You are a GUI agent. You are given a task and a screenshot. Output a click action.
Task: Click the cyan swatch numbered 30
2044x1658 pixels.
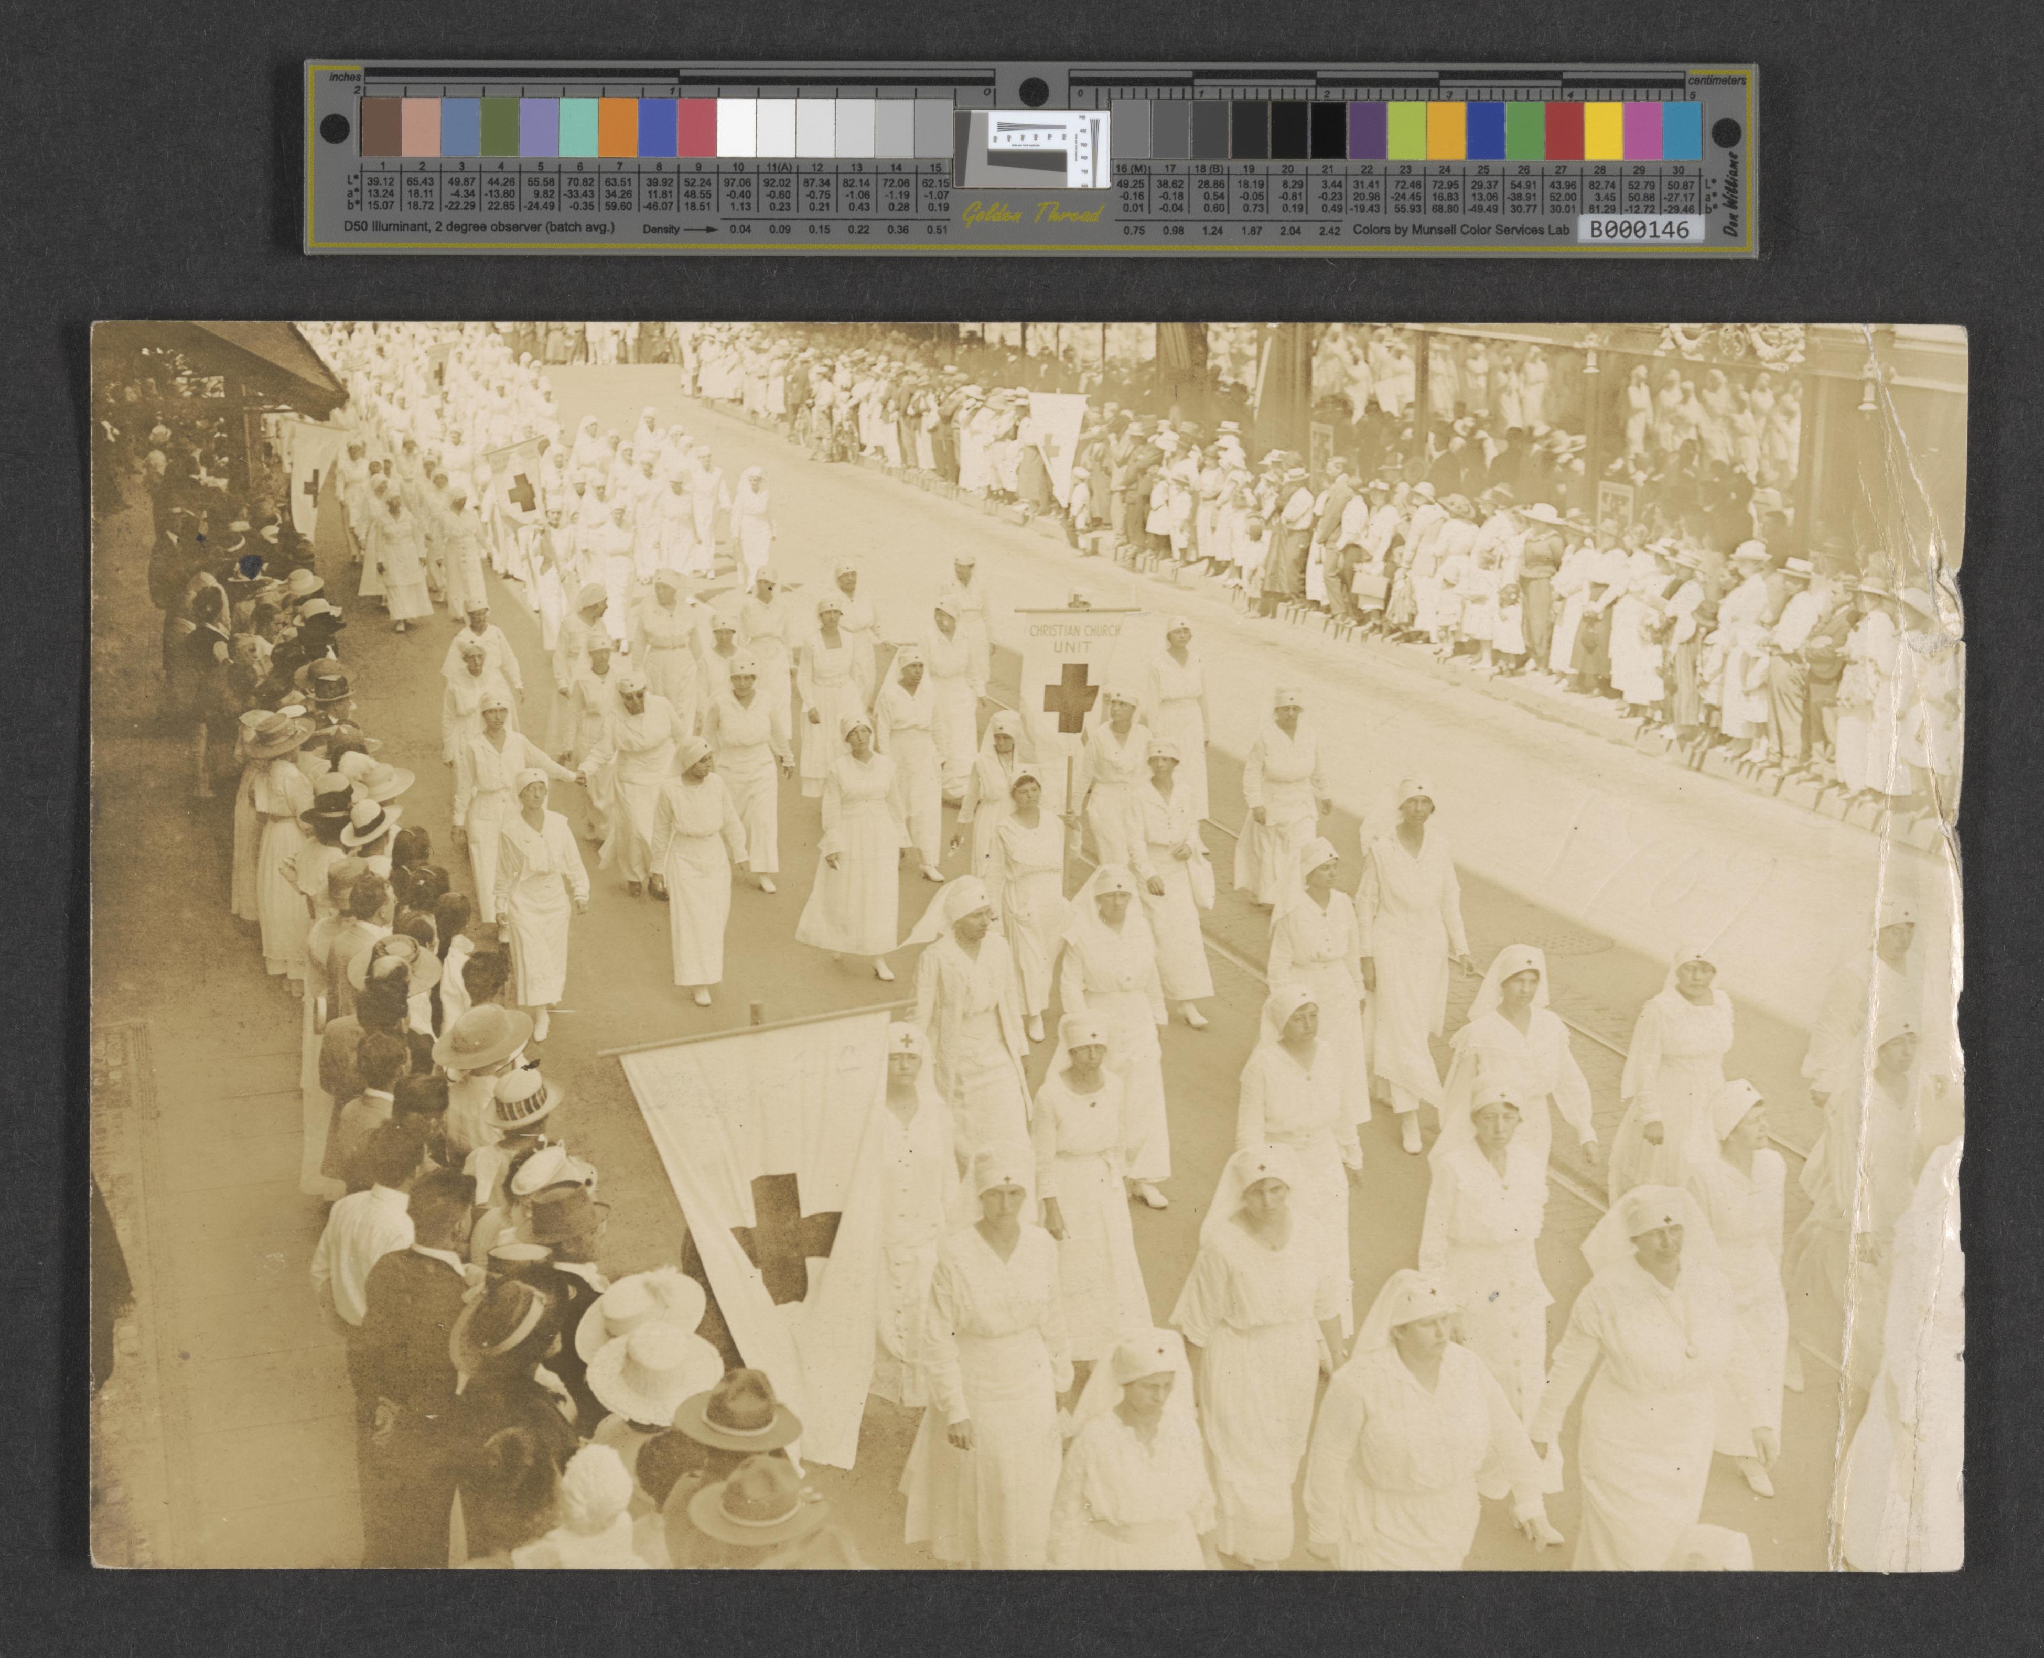[1681, 129]
